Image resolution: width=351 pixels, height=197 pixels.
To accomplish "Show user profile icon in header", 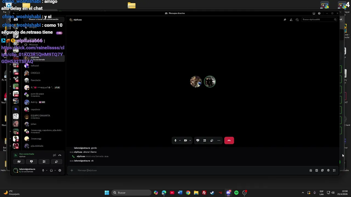I will tap(297, 20).
